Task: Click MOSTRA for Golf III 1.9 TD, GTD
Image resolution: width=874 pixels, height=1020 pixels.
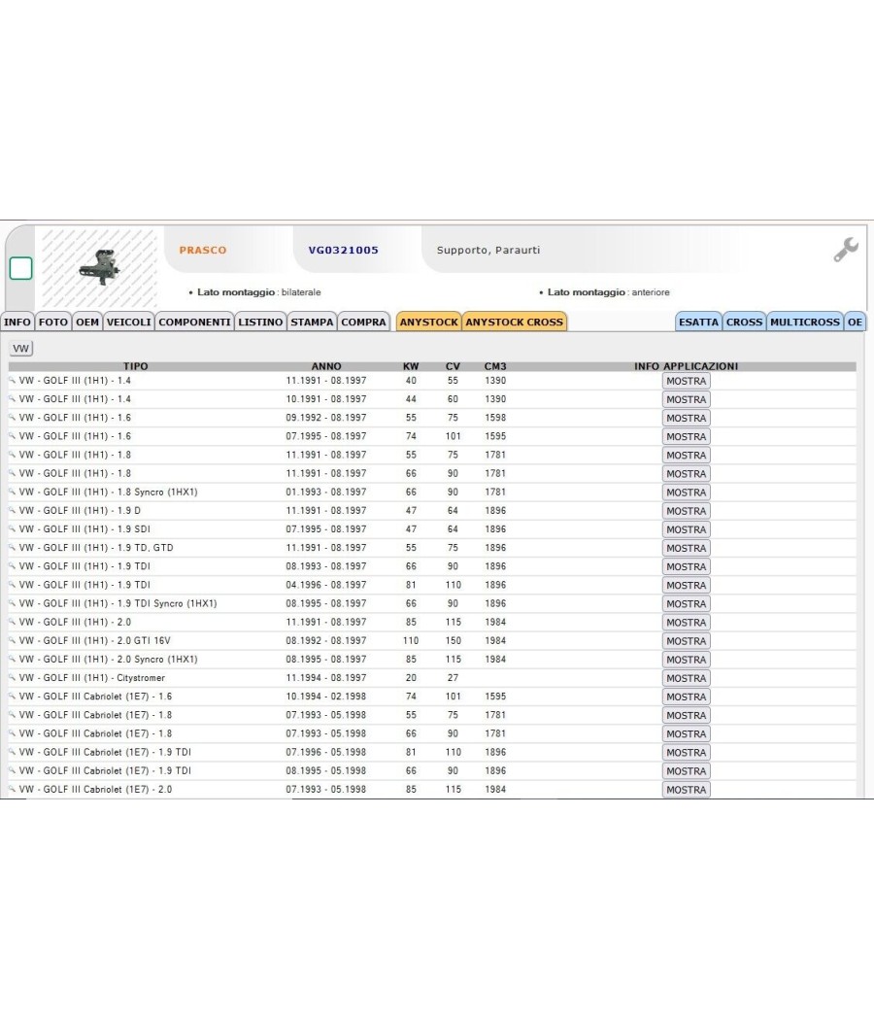Action: (x=686, y=549)
